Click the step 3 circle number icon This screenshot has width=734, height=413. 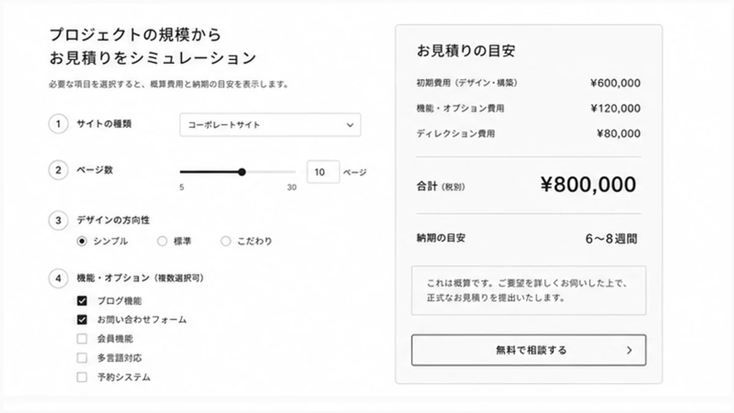(58, 221)
